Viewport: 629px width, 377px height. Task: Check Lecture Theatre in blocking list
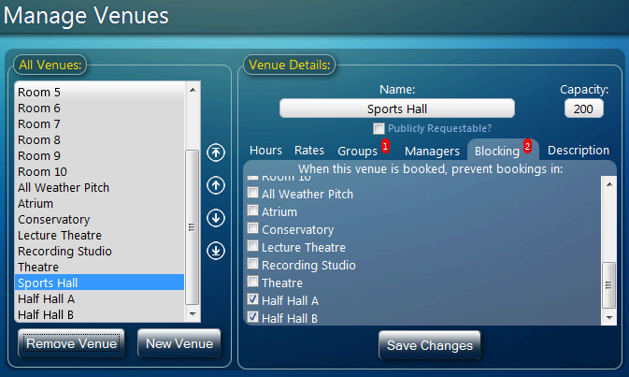tap(252, 246)
